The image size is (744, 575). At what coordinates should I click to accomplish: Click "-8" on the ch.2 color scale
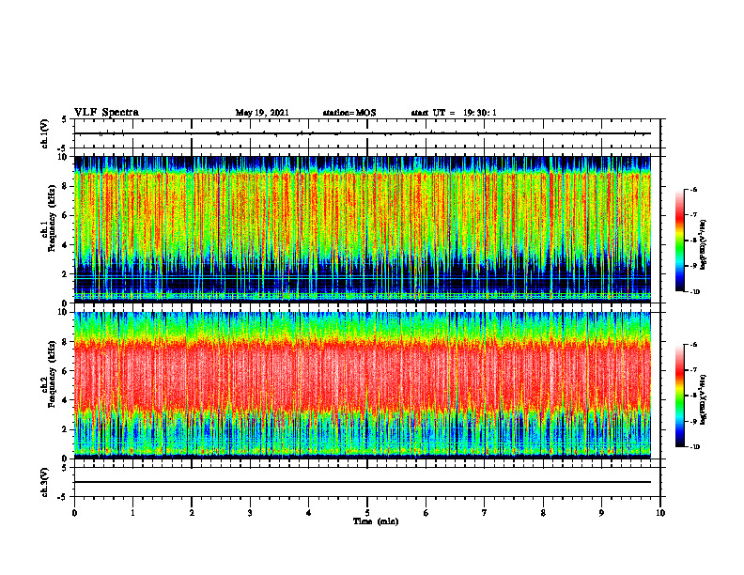click(x=693, y=396)
